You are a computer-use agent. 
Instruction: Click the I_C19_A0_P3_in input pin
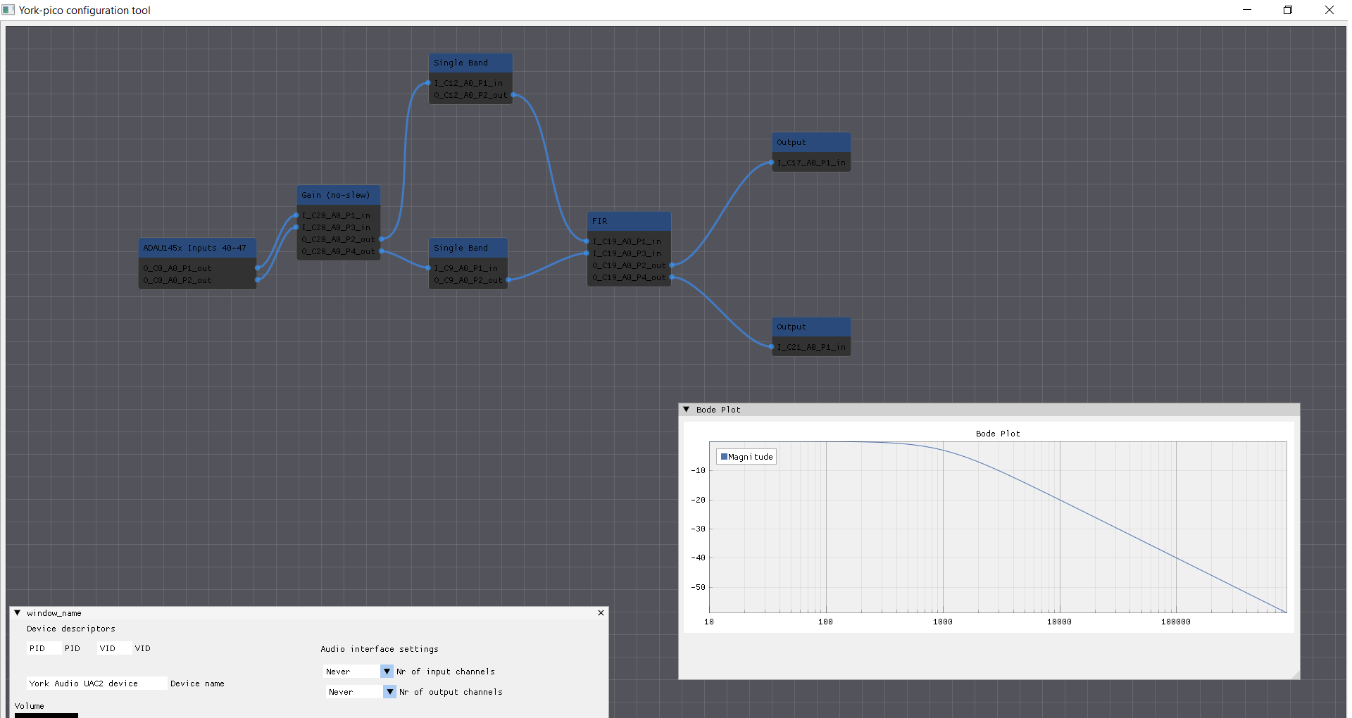[x=587, y=253]
